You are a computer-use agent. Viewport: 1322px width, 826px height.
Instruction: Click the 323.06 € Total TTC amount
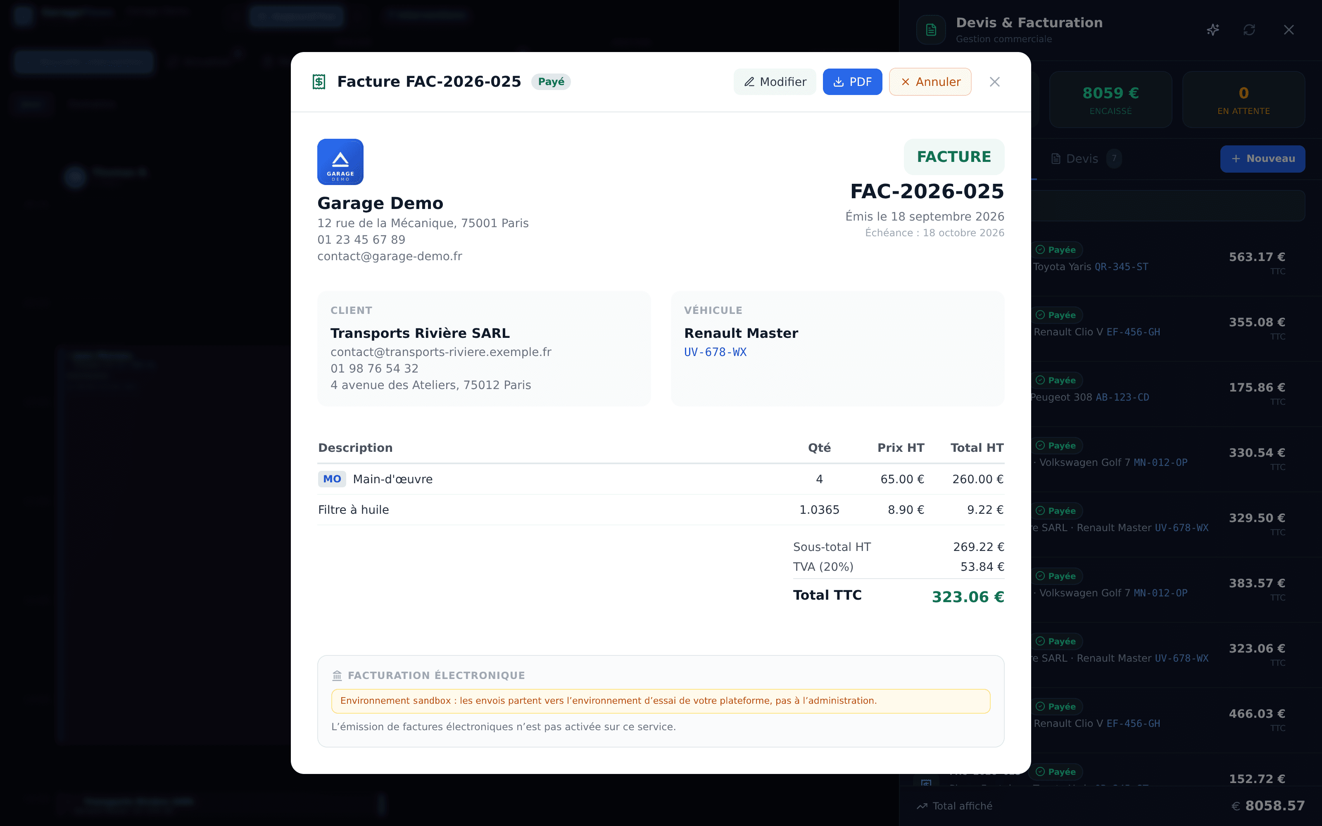(x=968, y=597)
